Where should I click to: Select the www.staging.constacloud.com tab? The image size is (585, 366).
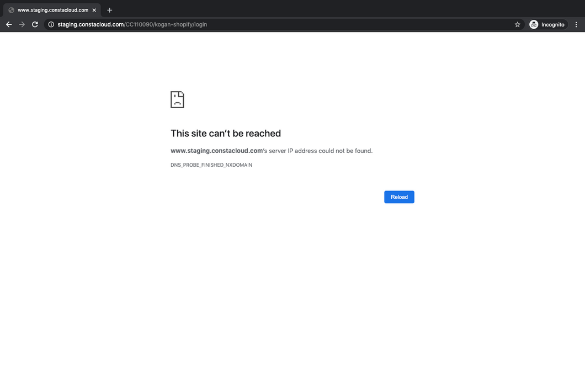click(53, 10)
